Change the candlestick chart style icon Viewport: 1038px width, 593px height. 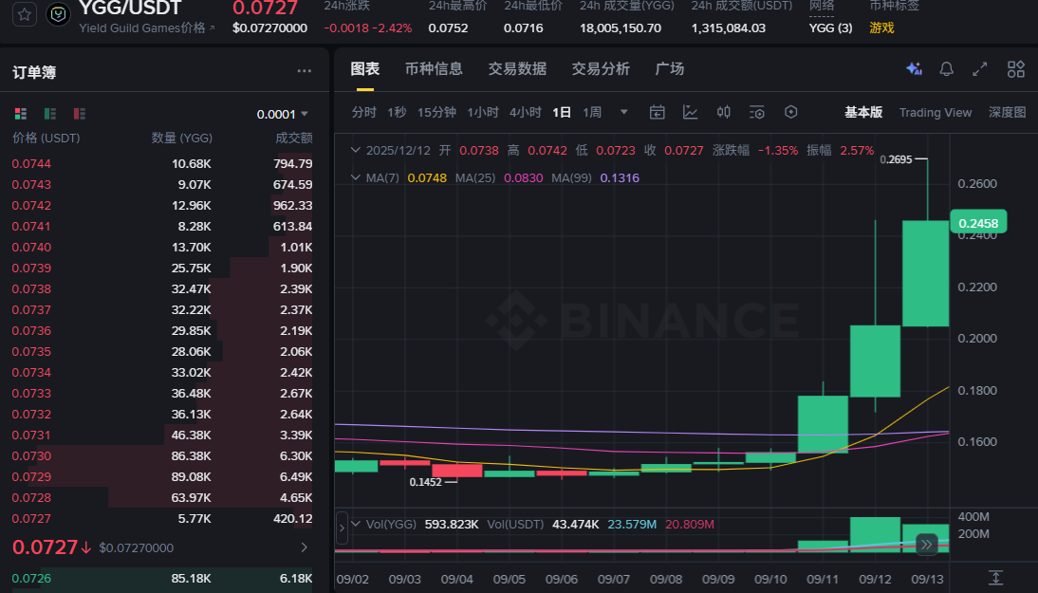724,113
